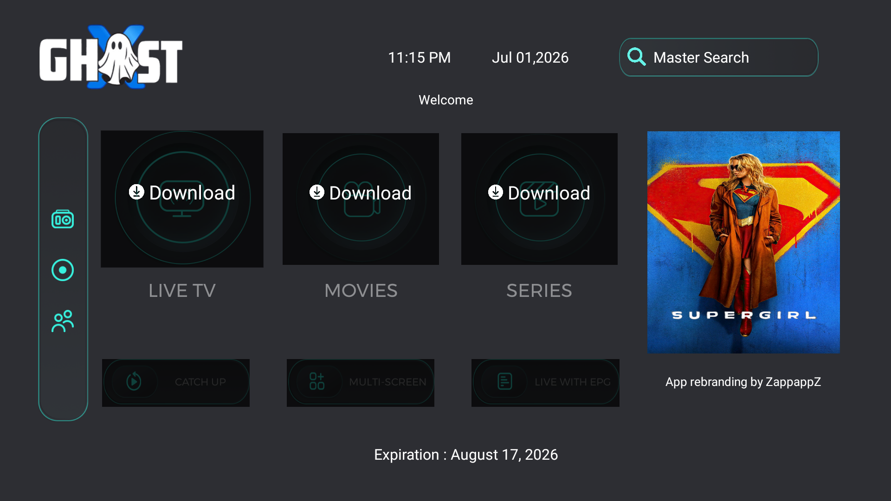891x501 pixels.
Task: Open the radio icon in sidebar
Action: [63, 219]
